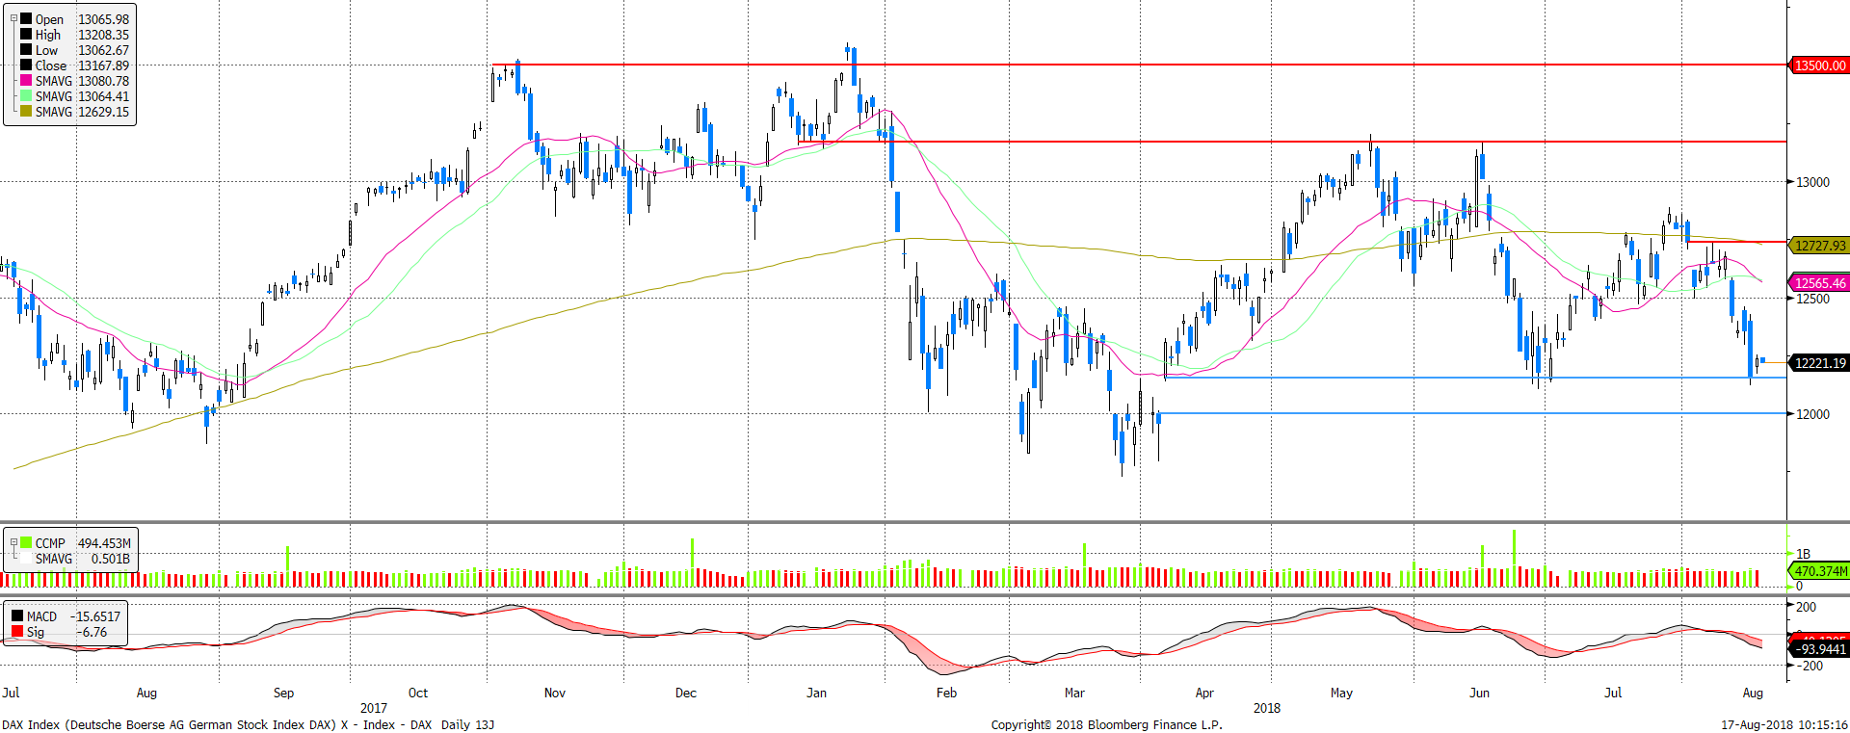Click the Bloomberg Finance copyright text
The image size is (1850, 733).
1107,724
